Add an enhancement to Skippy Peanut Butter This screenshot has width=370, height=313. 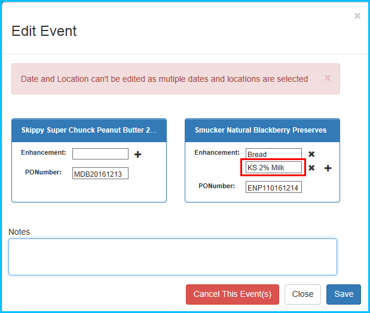(x=137, y=155)
